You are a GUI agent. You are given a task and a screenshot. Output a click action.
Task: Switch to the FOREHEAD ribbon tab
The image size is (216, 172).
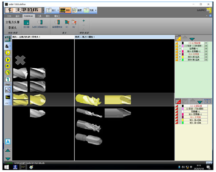pos(29,16)
